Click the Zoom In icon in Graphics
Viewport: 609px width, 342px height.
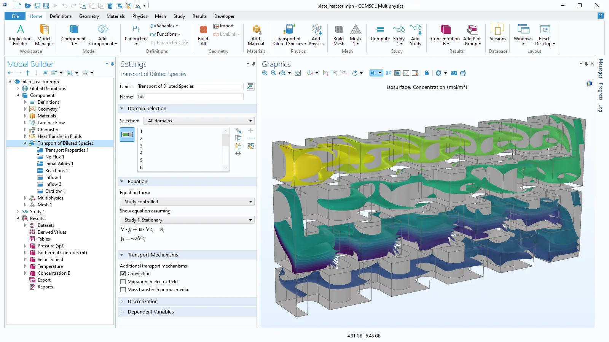coord(265,73)
